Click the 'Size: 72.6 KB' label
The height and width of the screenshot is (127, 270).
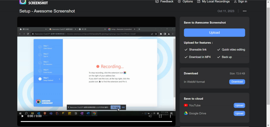coord(237,73)
